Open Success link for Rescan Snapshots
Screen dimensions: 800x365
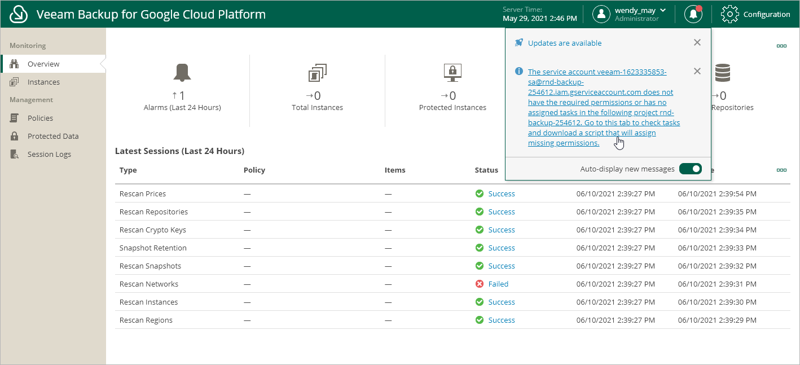coord(502,266)
